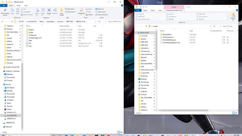The height and width of the screenshot is (136, 242).
Task: Click Move to in the Organize group
Action: pos(37,12)
